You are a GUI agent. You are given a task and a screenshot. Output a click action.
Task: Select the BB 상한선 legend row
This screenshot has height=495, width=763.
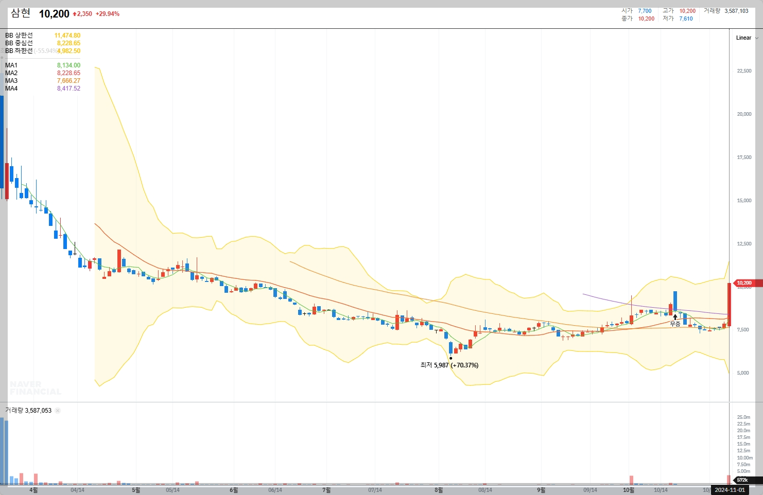(43, 36)
